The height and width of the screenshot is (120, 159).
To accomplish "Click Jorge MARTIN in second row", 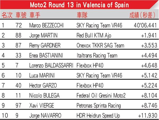I will (x=43, y=35).
